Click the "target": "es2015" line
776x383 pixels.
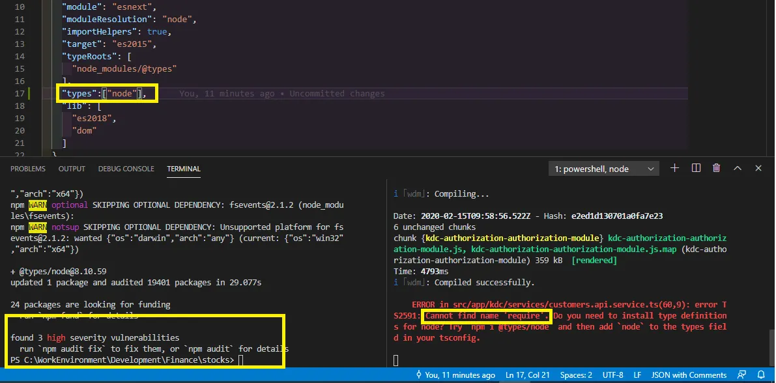109,44
